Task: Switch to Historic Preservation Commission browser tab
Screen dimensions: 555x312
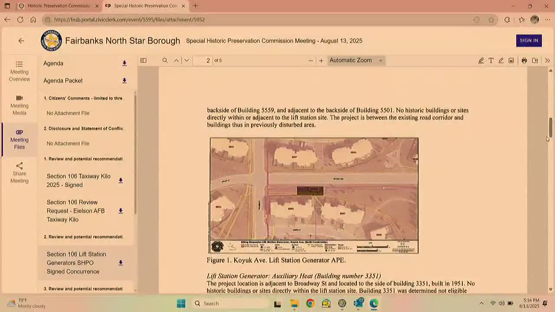Action: point(59,6)
